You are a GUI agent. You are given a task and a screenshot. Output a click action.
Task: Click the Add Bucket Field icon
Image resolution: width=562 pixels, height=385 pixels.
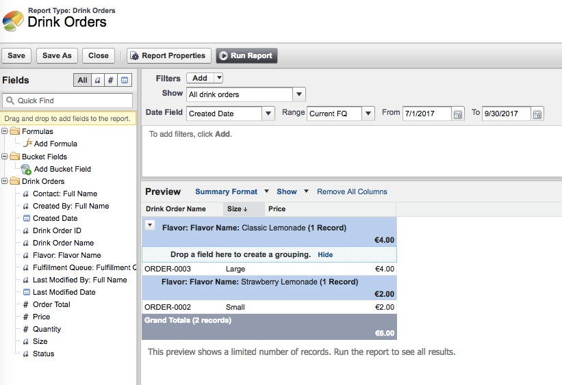pos(26,169)
